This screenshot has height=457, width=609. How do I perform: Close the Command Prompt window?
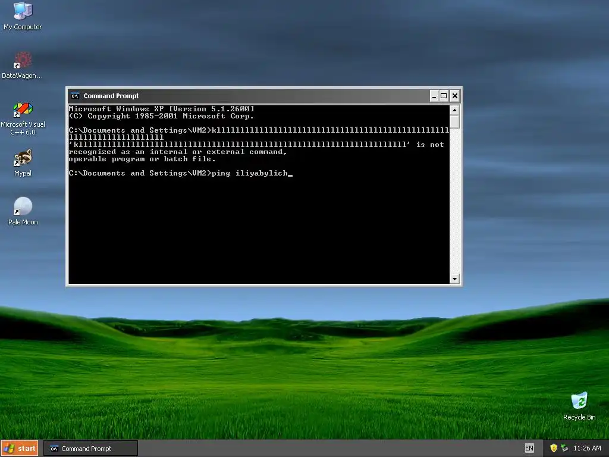[455, 96]
